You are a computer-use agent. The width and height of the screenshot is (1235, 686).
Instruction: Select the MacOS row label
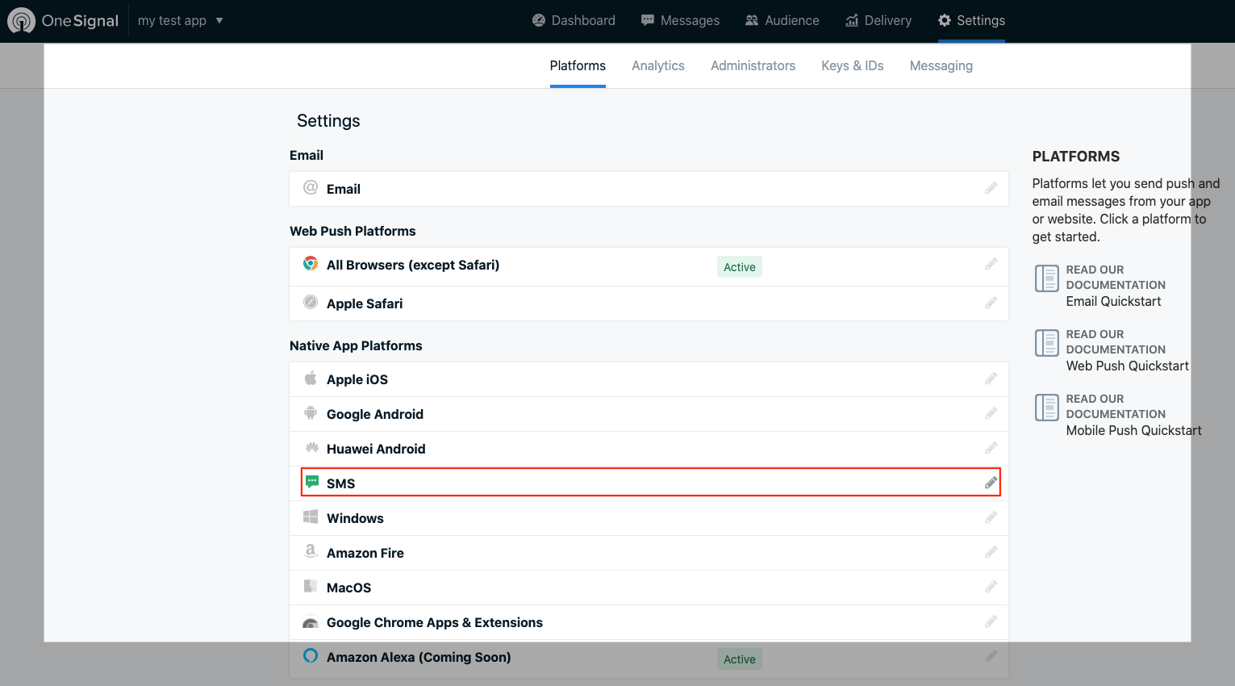point(348,588)
